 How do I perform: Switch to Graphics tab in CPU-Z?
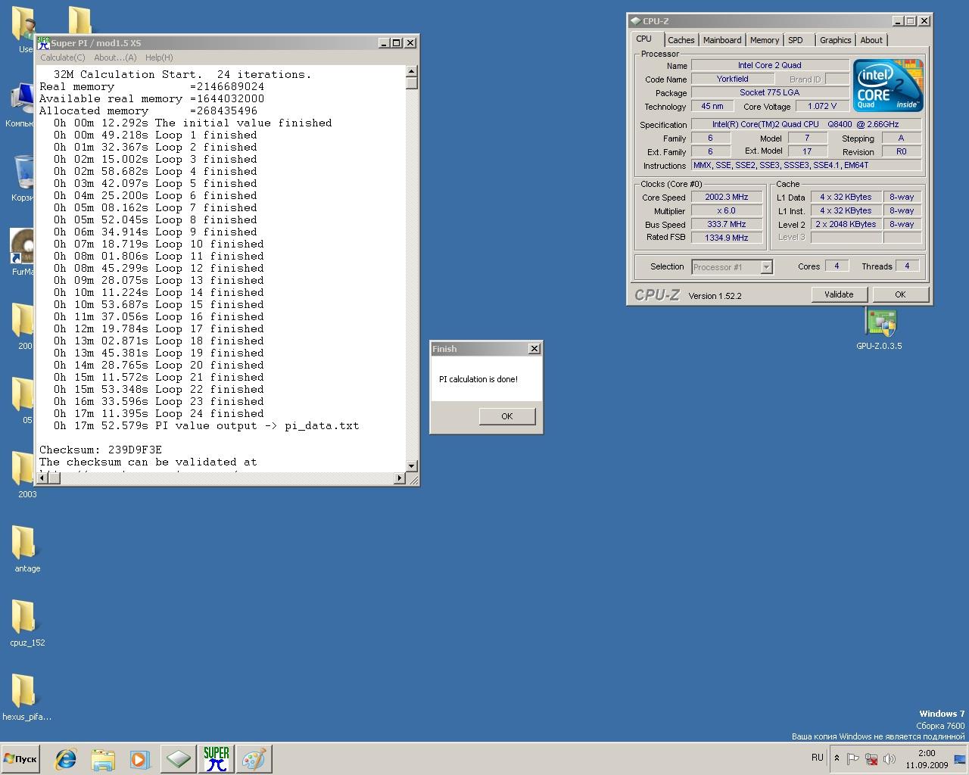(836, 40)
